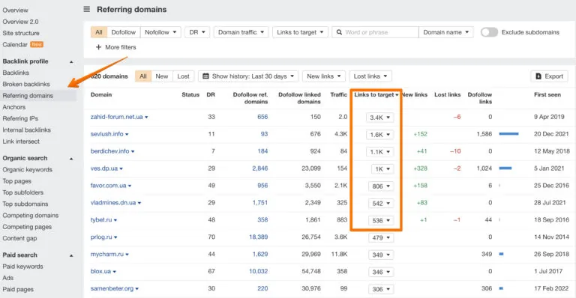Sort by the DR column header

[211, 94]
